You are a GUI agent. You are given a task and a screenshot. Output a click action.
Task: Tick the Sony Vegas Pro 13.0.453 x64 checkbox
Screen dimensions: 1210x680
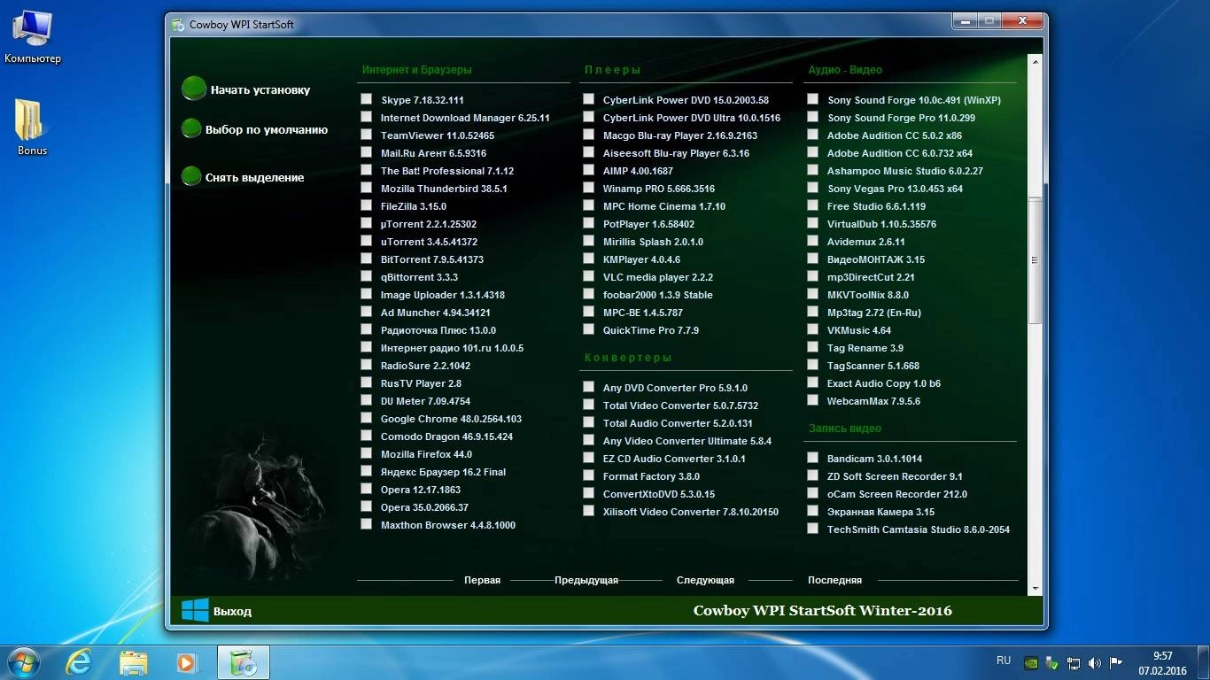[x=812, y=188]
